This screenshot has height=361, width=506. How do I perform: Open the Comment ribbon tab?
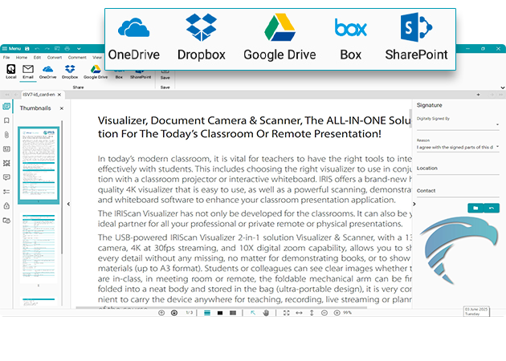coord(77,58)
